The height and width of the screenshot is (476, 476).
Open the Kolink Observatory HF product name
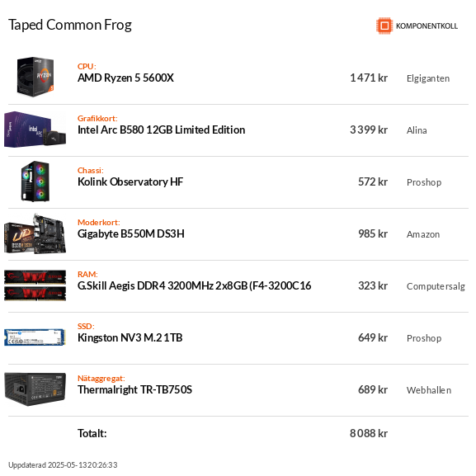click(x=130, y=181)
